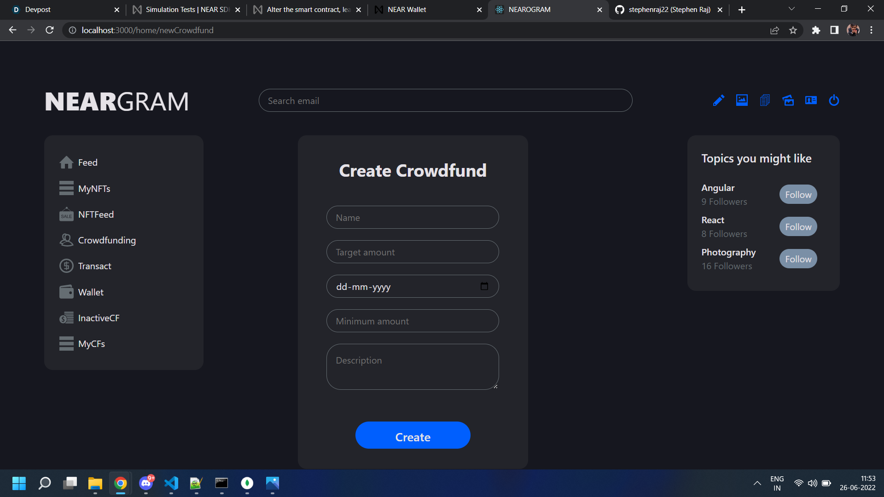Open the date picker calendar icon
The width and height of the screenshot is (884, 497).
pyautogui.click(x=484, y=286)
